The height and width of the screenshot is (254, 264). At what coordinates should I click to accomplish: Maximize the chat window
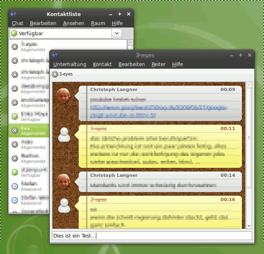point(241,55)
